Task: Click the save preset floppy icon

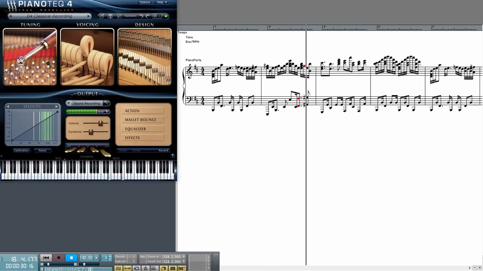Action: point(110,16)
